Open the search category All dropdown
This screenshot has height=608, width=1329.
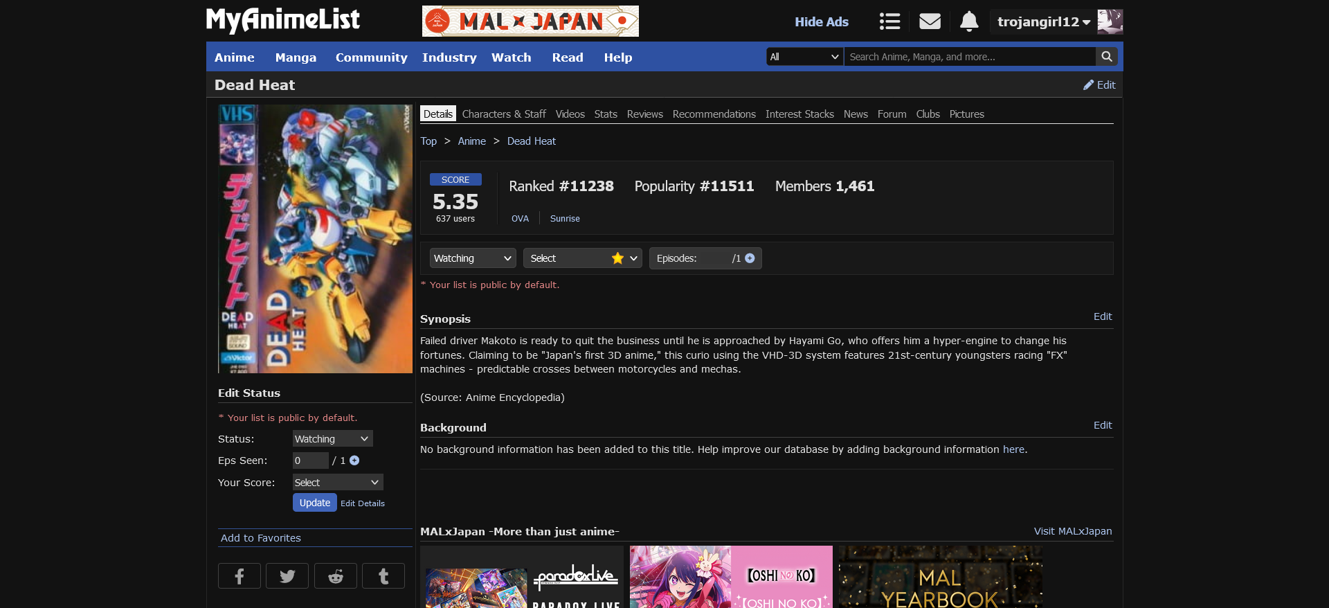(804, 57)
